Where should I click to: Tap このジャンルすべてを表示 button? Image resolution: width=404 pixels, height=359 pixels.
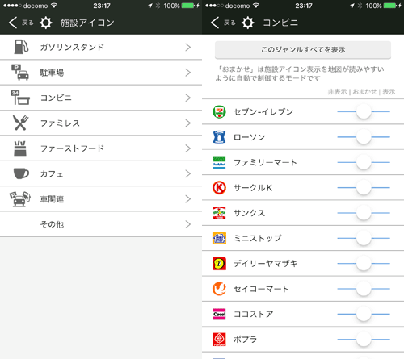coord(303,50)
